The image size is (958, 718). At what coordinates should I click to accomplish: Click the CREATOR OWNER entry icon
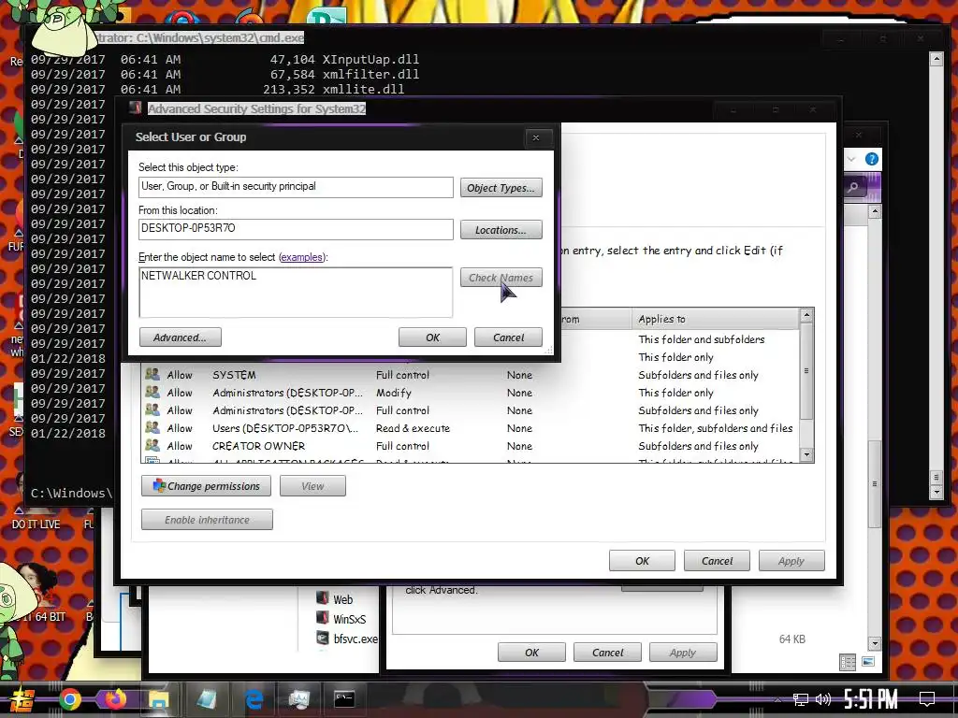pos(152,445)
